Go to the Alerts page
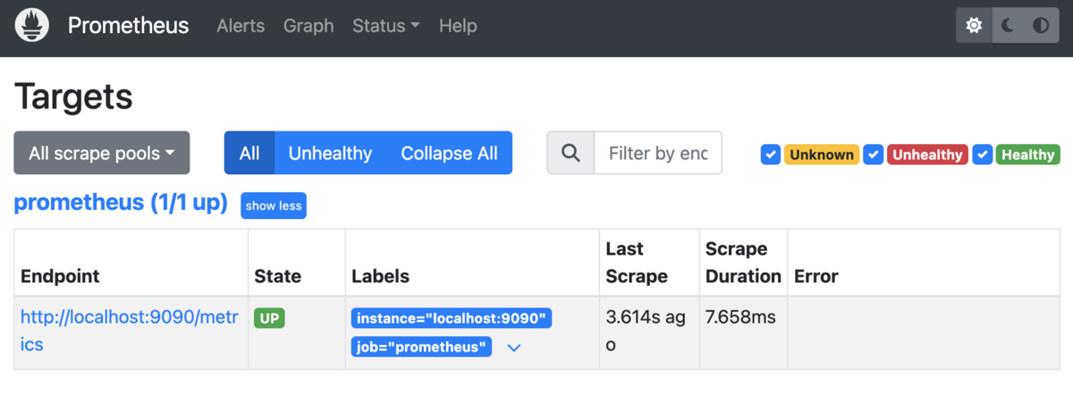 point(241,26)
